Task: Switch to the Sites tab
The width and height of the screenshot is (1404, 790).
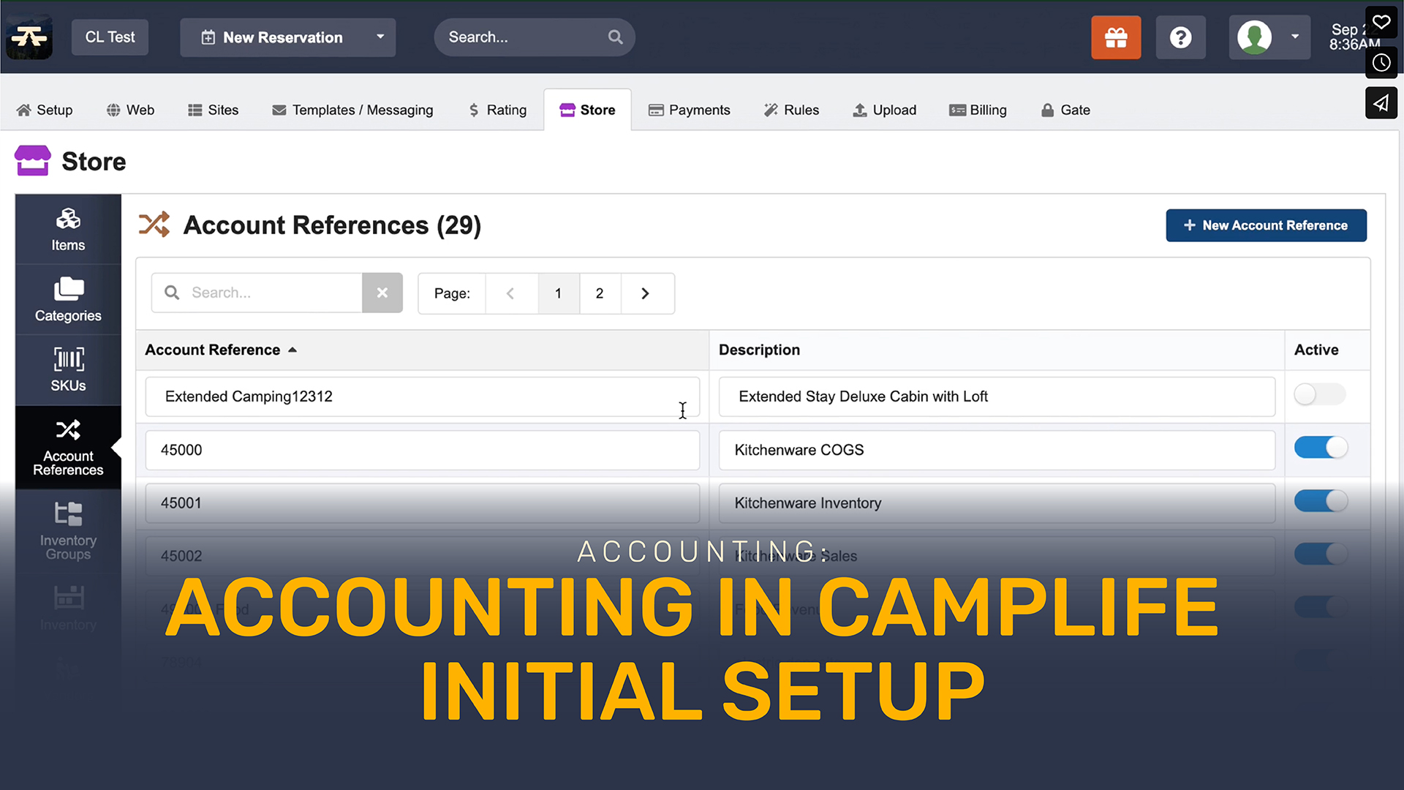Action: tap(213, 110)
